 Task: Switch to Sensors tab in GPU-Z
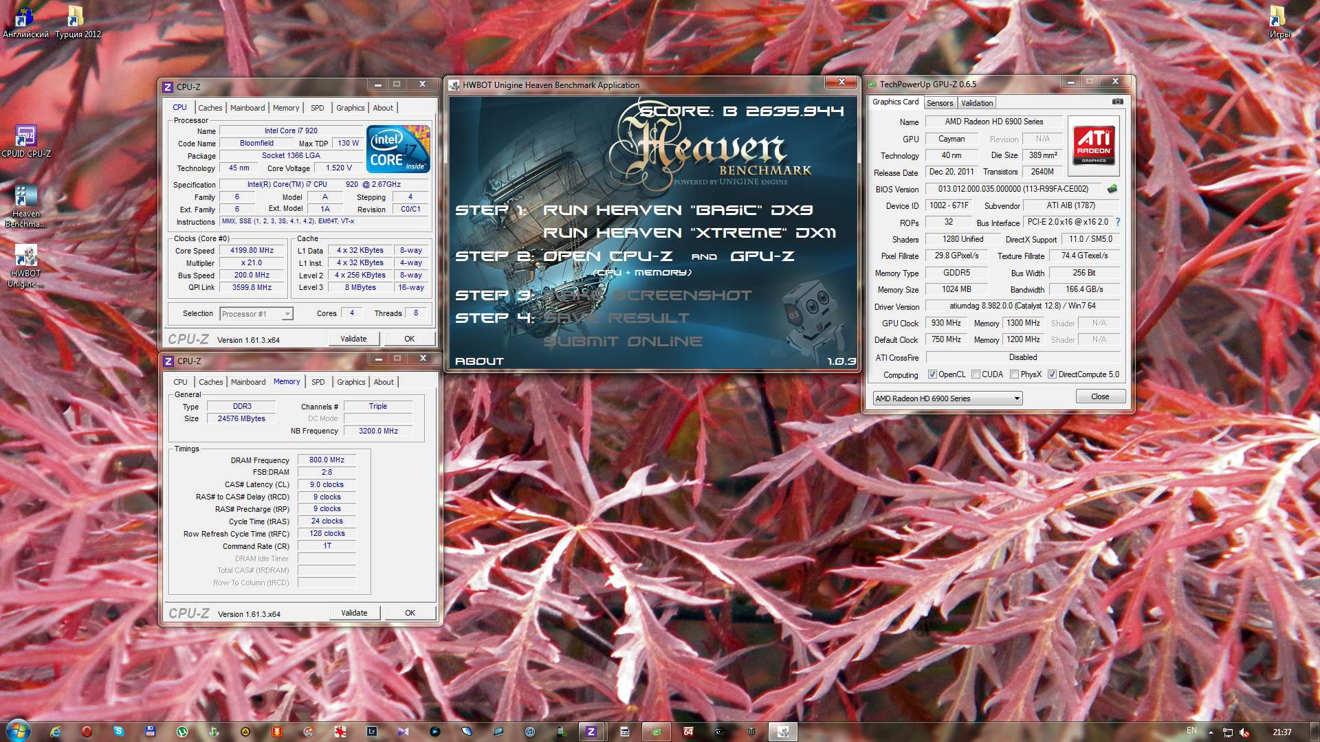coord(939,103)
